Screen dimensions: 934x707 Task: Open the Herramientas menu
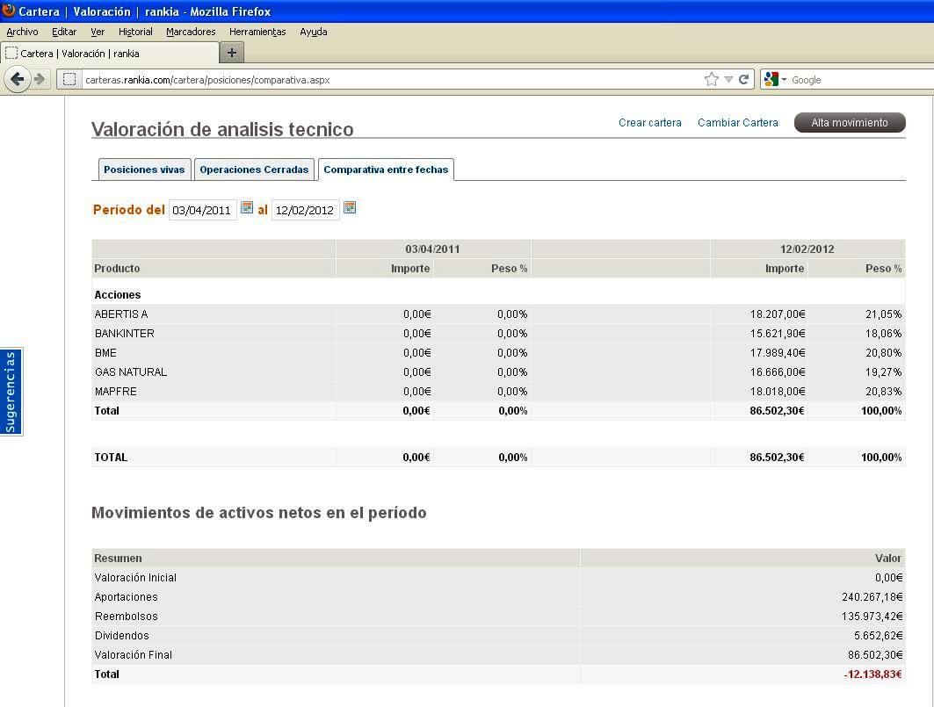point(257,32)
